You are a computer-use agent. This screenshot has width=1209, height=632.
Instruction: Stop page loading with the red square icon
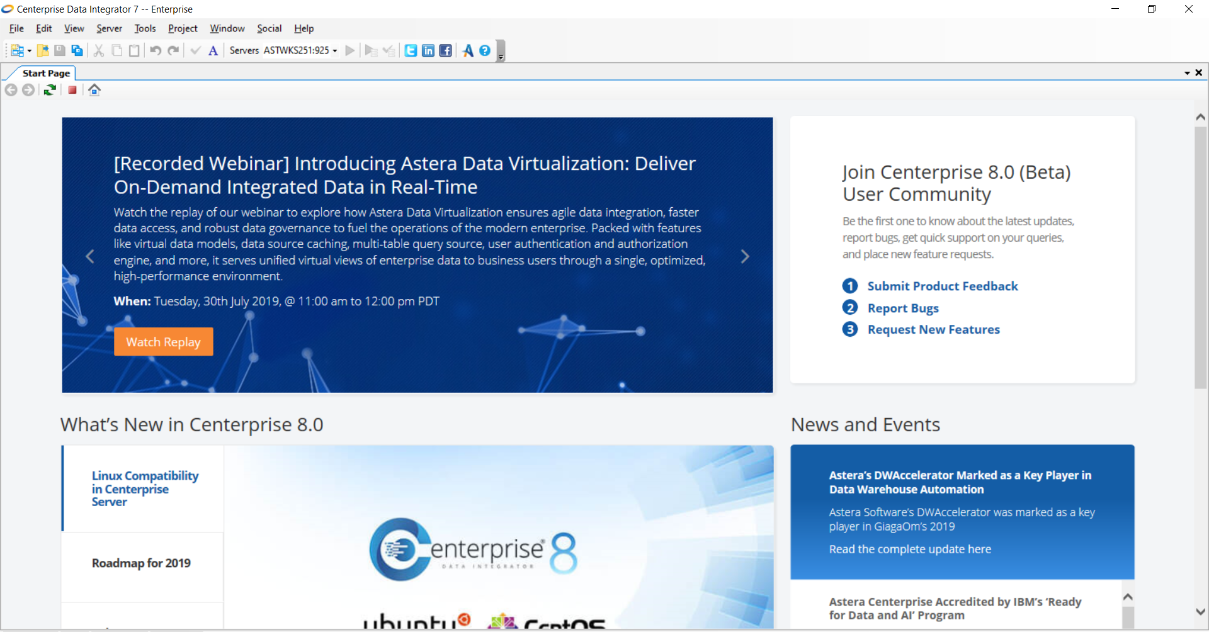pos(72,90)
